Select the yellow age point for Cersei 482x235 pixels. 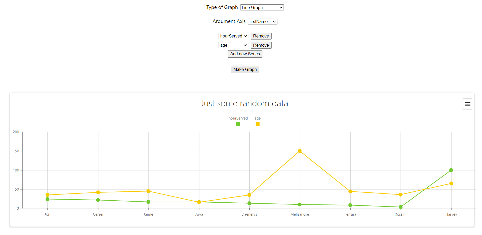tap(98, 192)
